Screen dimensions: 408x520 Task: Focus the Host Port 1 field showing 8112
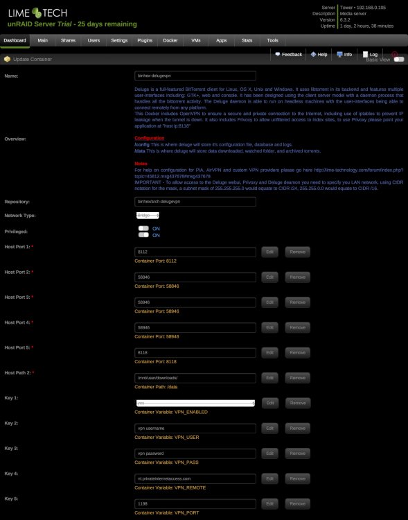pos(195,252)
